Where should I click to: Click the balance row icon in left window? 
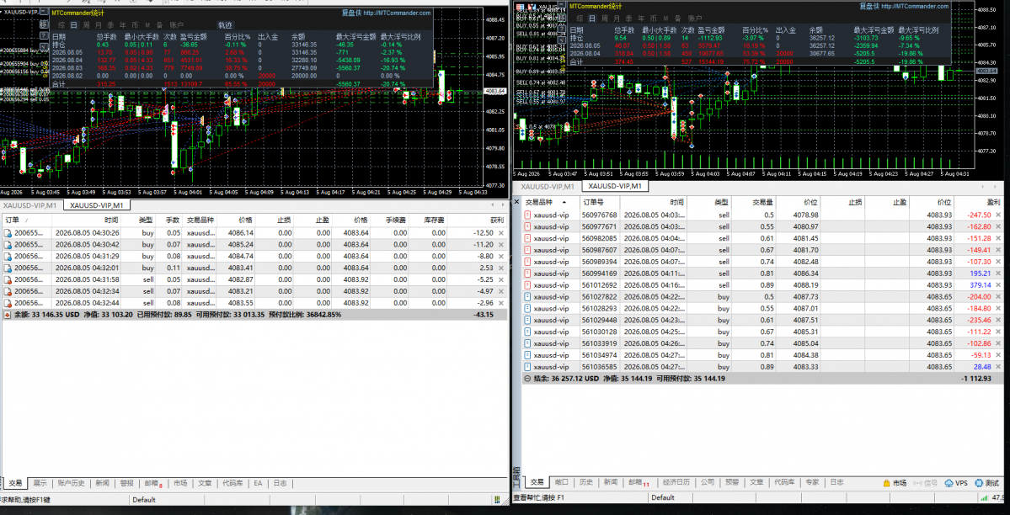pyautogui.click(x=7, y=315)
